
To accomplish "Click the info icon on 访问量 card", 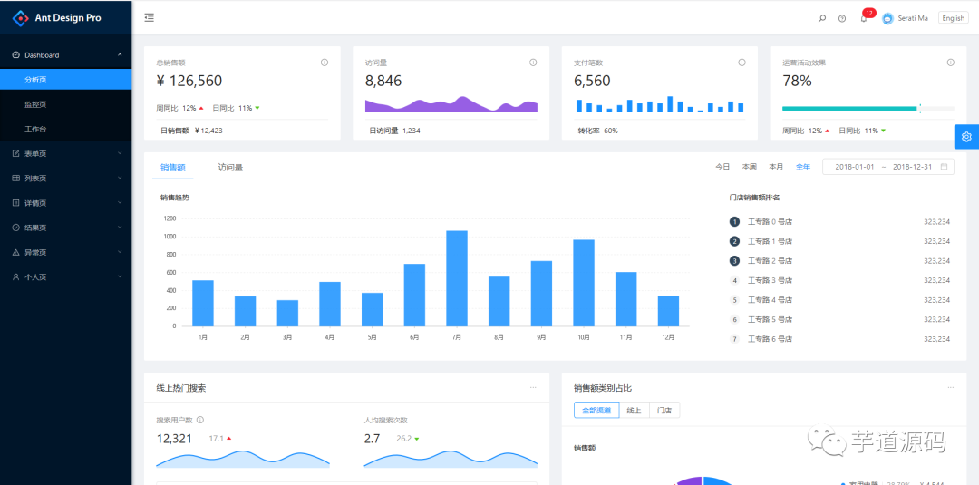I will 533,63.
